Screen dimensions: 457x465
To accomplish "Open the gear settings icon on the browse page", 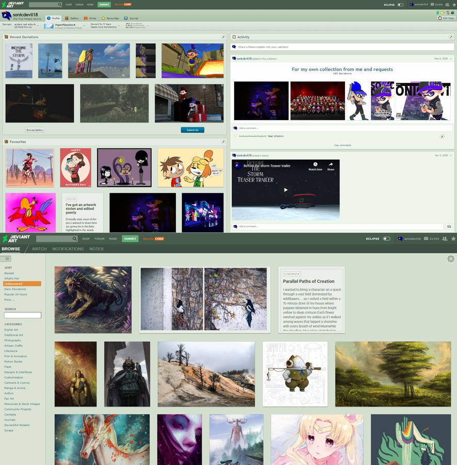I will click(x=451, y=259).
